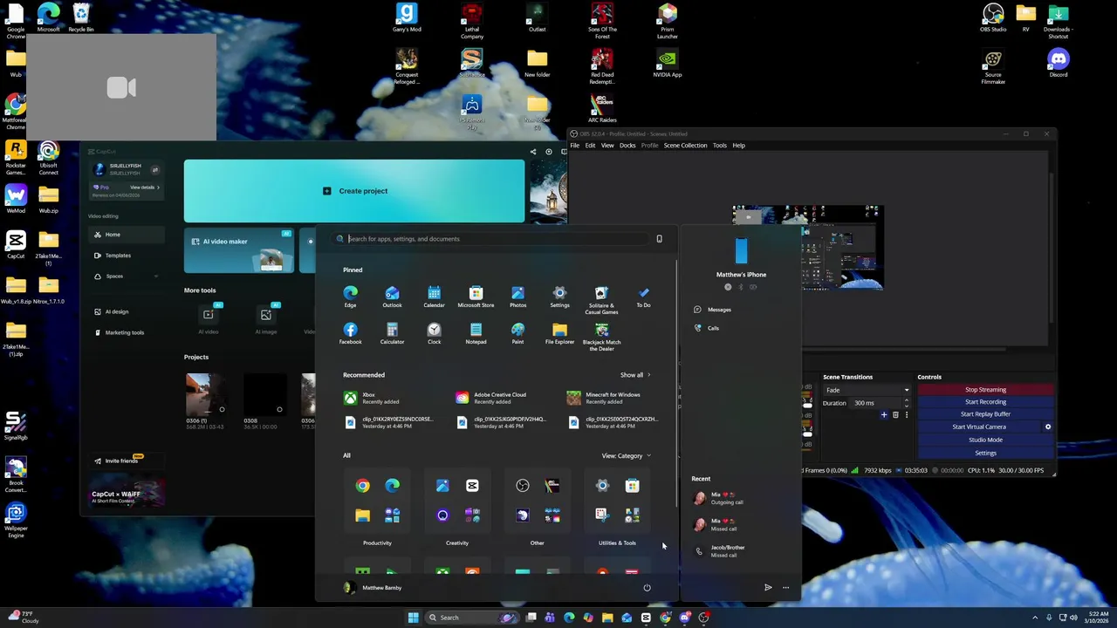Open File Explorer from pinned apps
Screen dimensions: 1117x628
559,333
